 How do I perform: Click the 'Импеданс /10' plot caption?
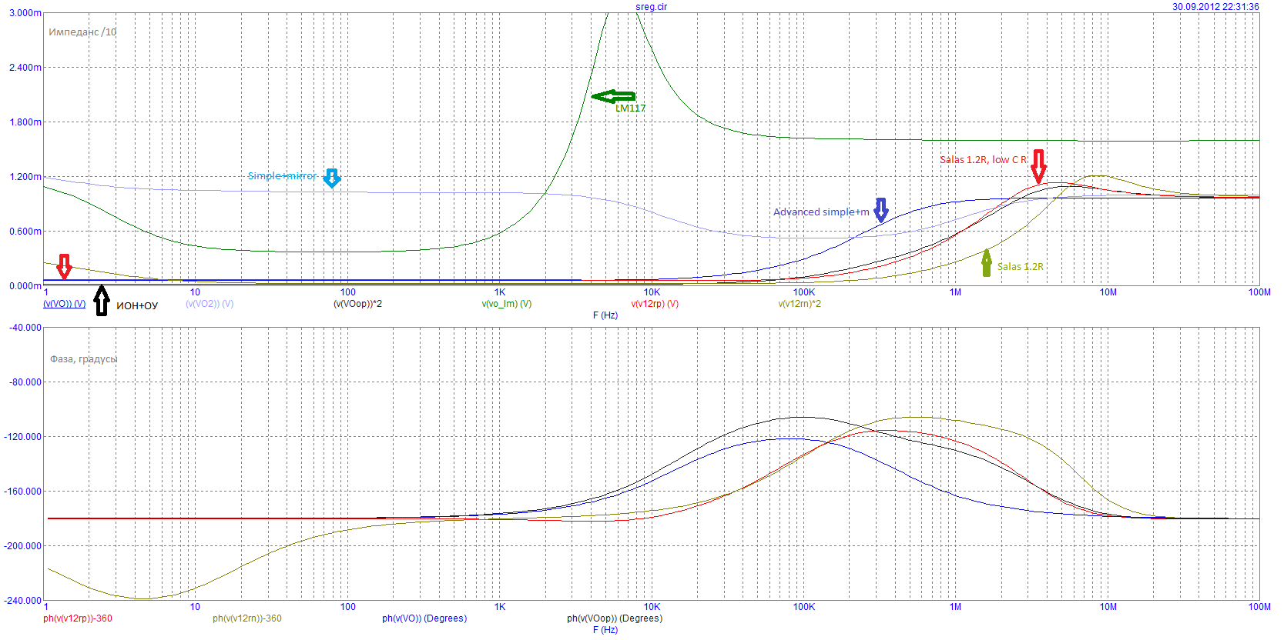82,32
